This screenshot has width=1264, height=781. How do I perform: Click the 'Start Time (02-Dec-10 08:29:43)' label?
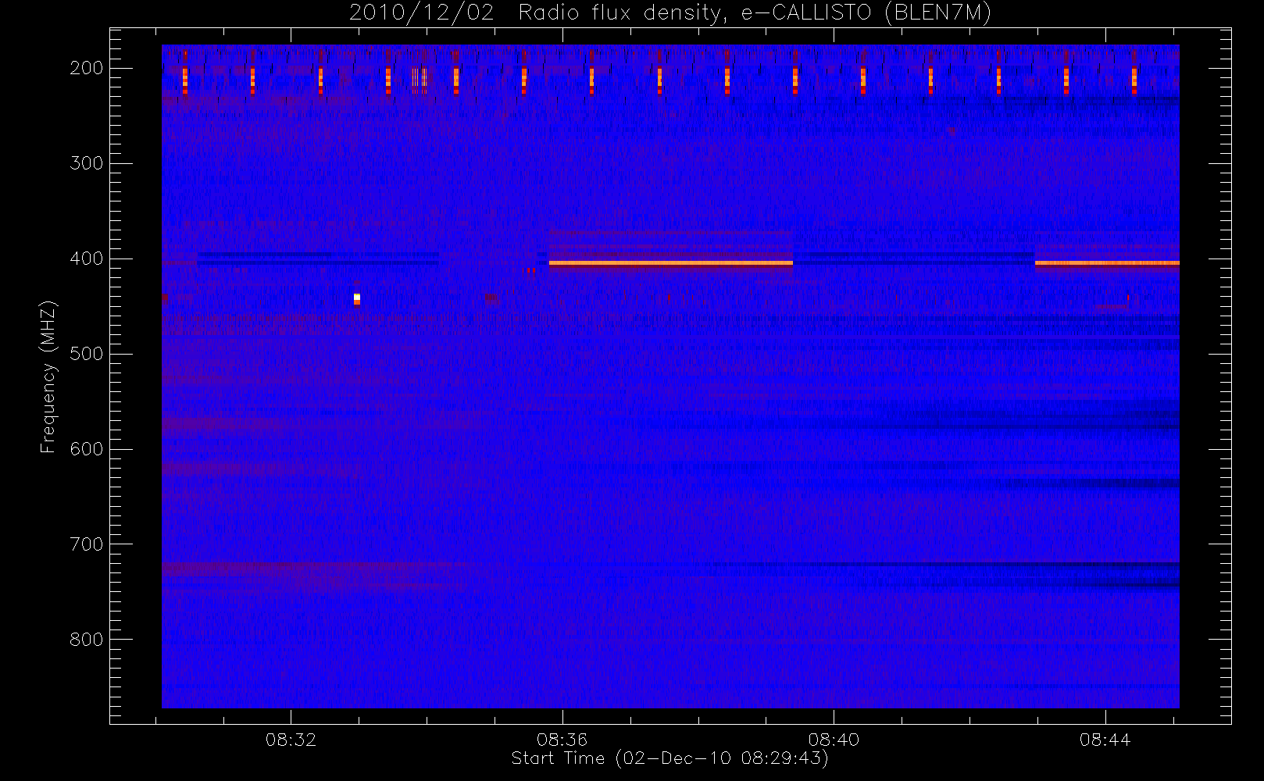click(669, 758)
